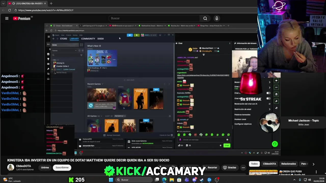Open the browser tab list chevron
This screenshot has height=183, width=326.
tap(3, 4)
